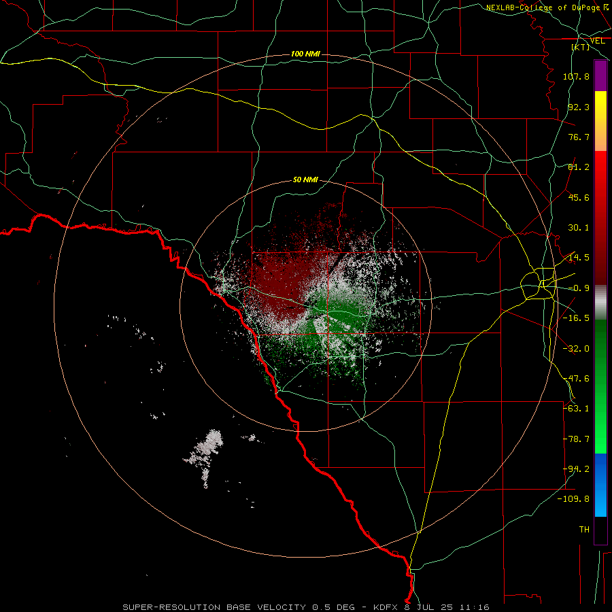Select the -94.2 velocity scale value
Viewport: 612px width, 612px height.
(576, 469)
